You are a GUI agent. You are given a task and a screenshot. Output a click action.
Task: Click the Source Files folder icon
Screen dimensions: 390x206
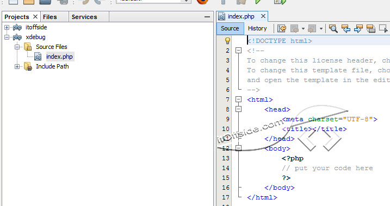(28, 47)
